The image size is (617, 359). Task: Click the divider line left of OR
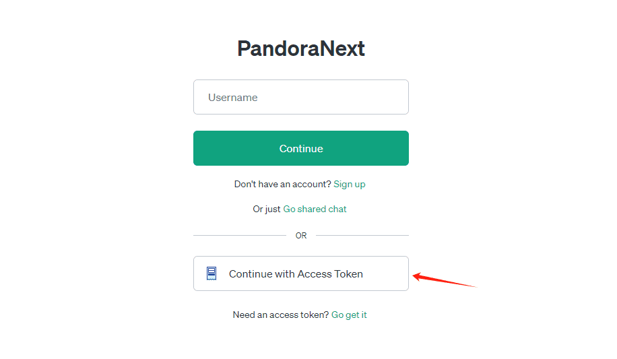[x=240, y=235]
